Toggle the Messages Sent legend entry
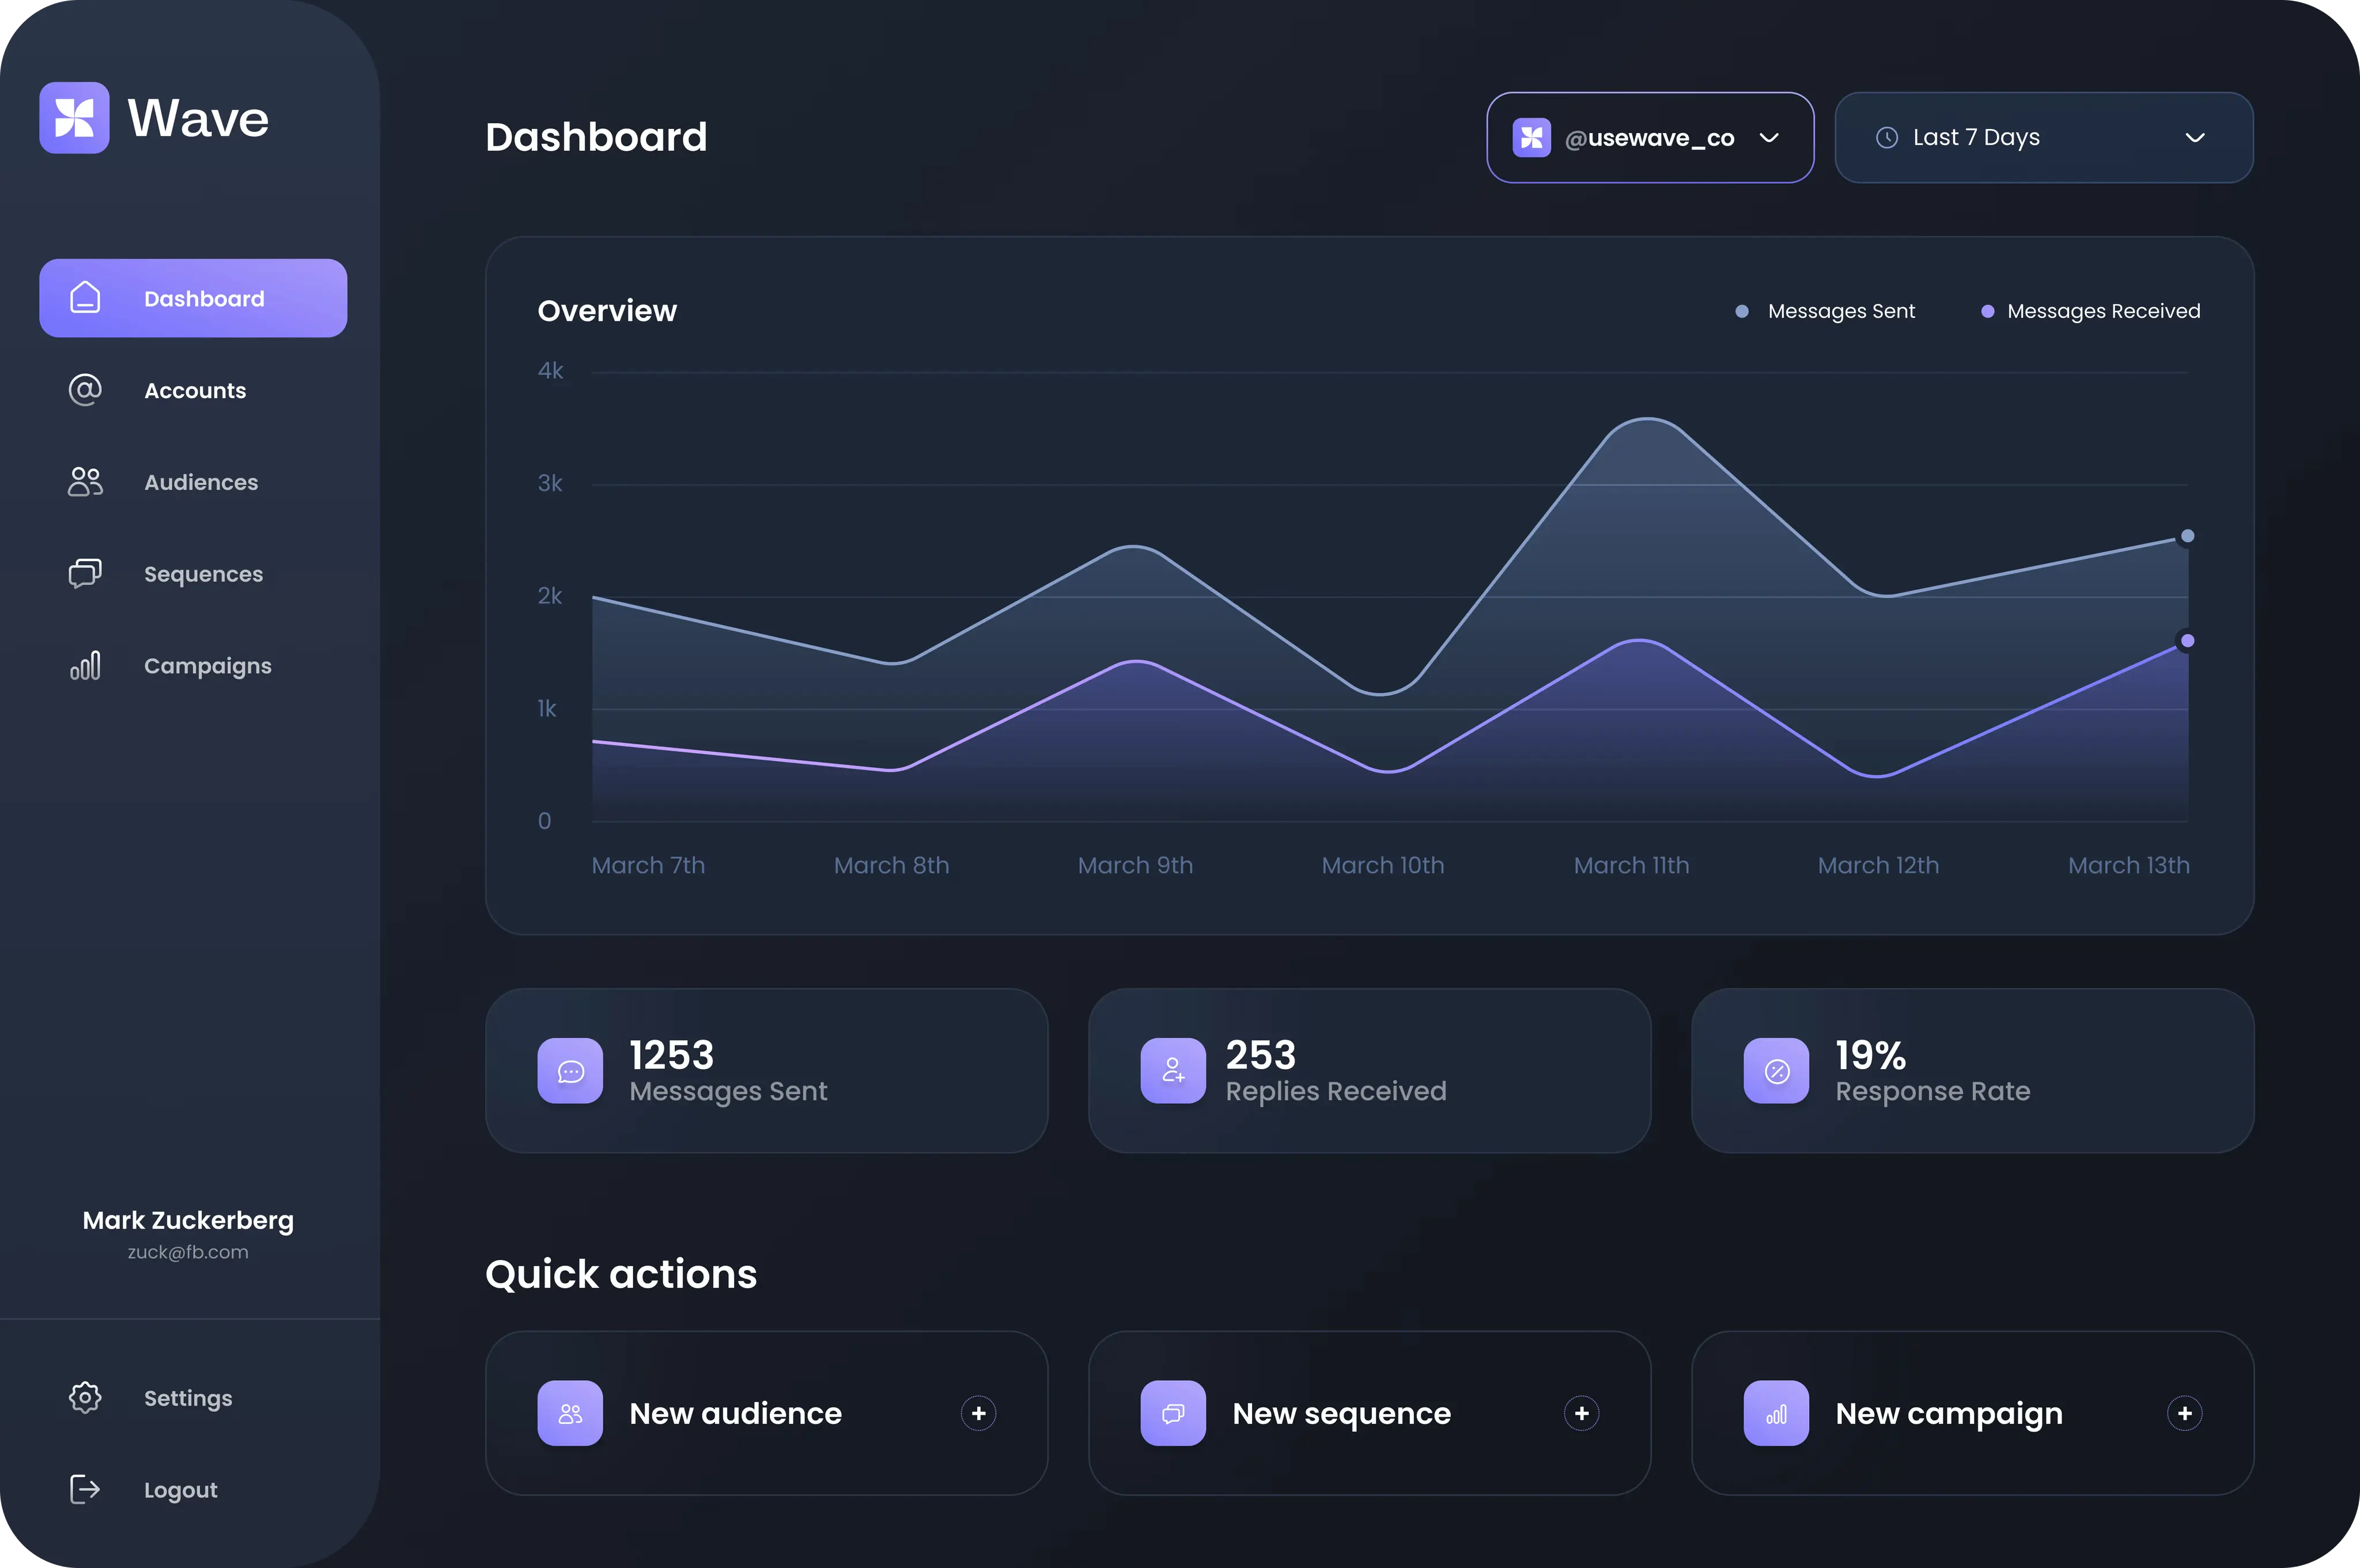Screen dimensions: 2360x1568 point(1825,310)
